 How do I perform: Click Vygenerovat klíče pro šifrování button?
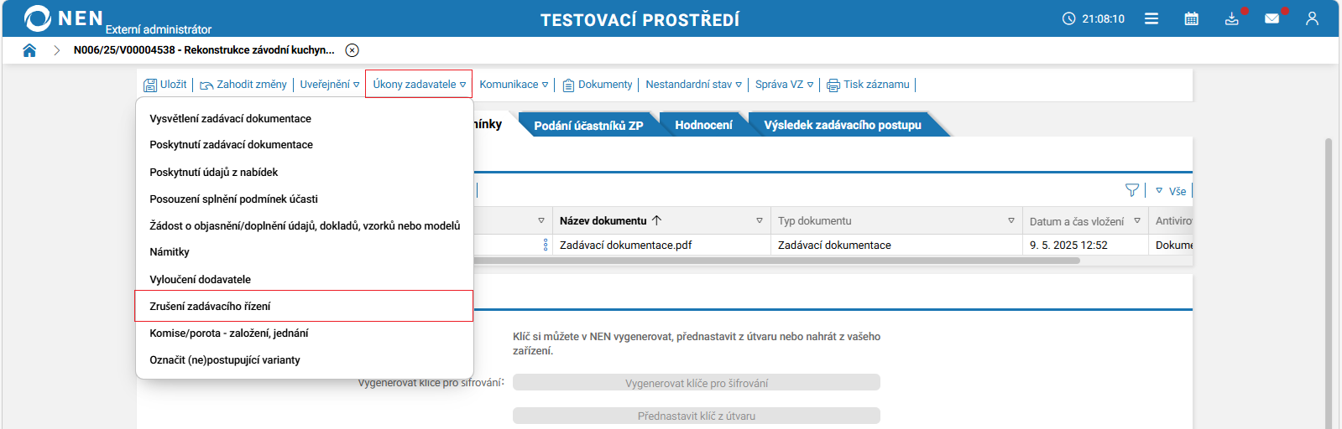tap(697, 383)
